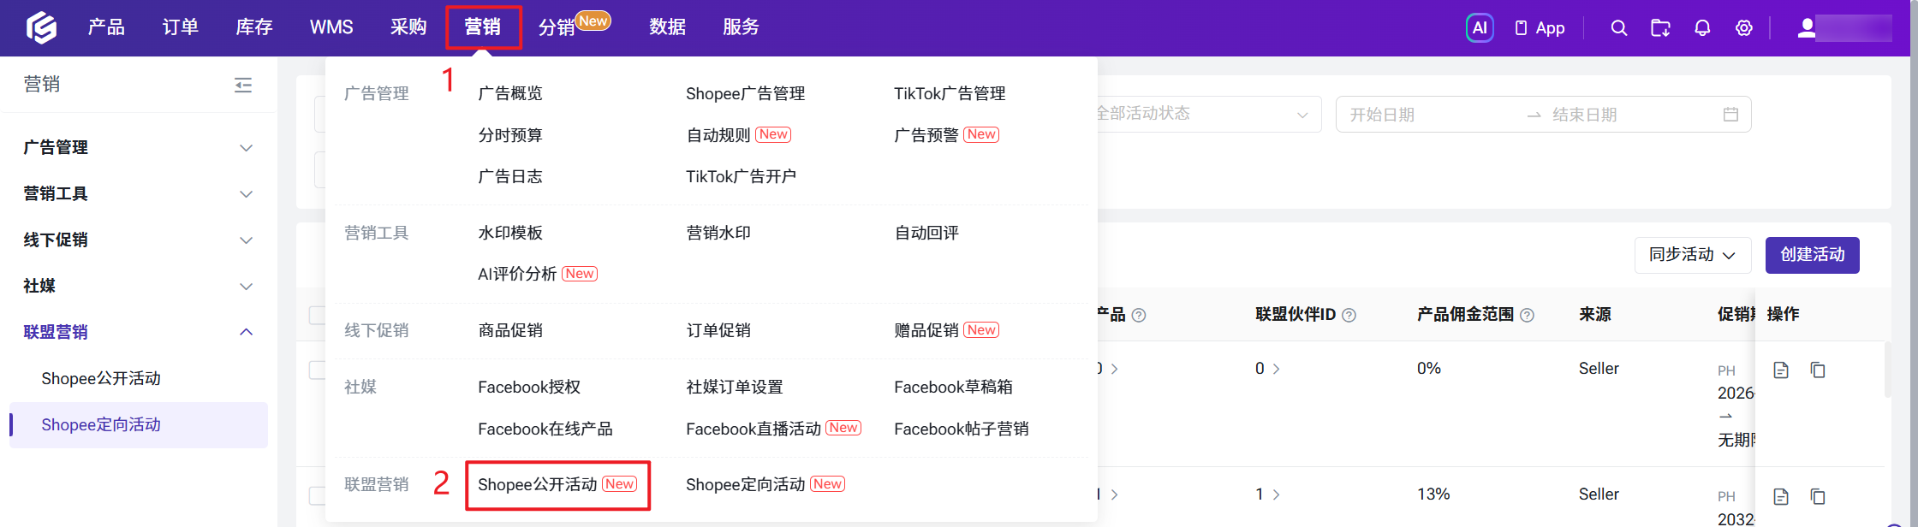
Task: Open partner ID arrow for 0 value
Action: point(1277,369)
